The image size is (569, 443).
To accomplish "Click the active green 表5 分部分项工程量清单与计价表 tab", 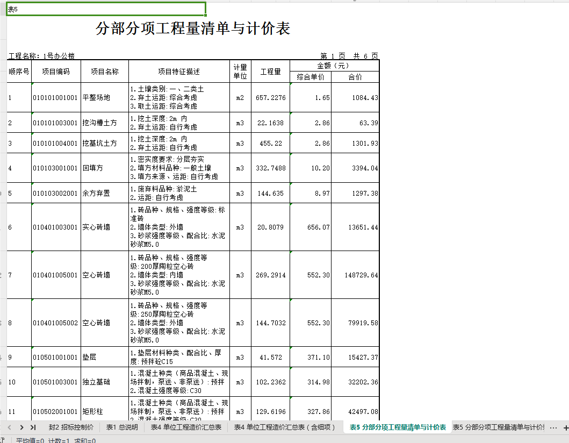I will click(x=398, y=427).
